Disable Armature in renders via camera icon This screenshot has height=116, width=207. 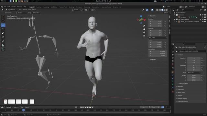point(205,17)
